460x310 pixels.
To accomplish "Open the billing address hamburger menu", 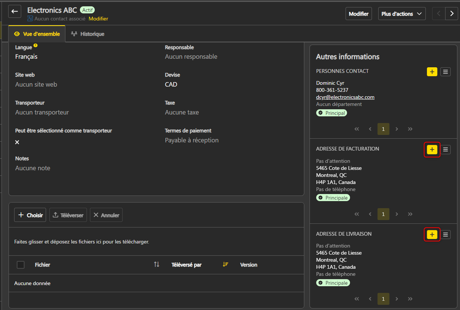I will tap(446, 149).
